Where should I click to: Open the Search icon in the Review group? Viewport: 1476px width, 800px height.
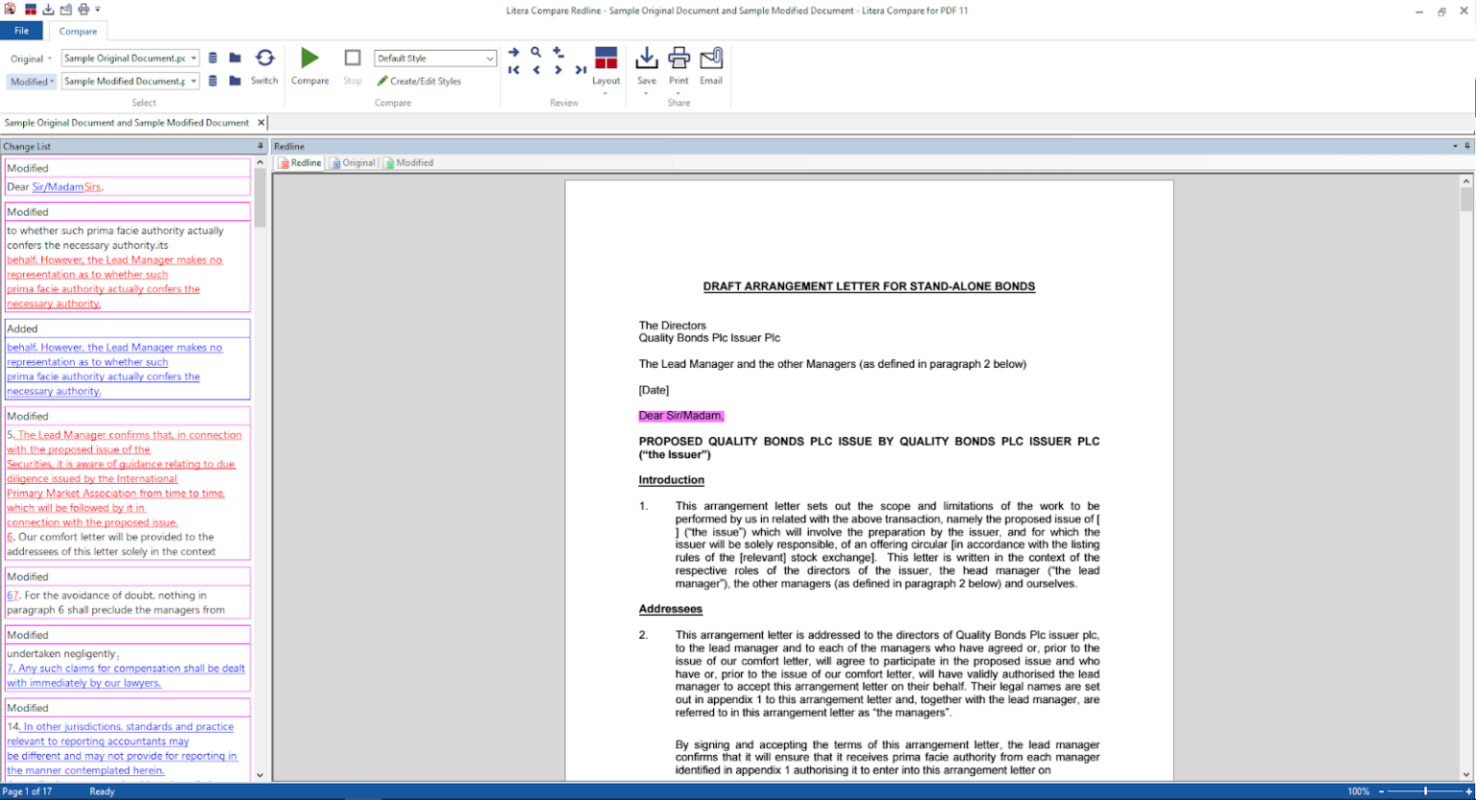click(536, 52)
